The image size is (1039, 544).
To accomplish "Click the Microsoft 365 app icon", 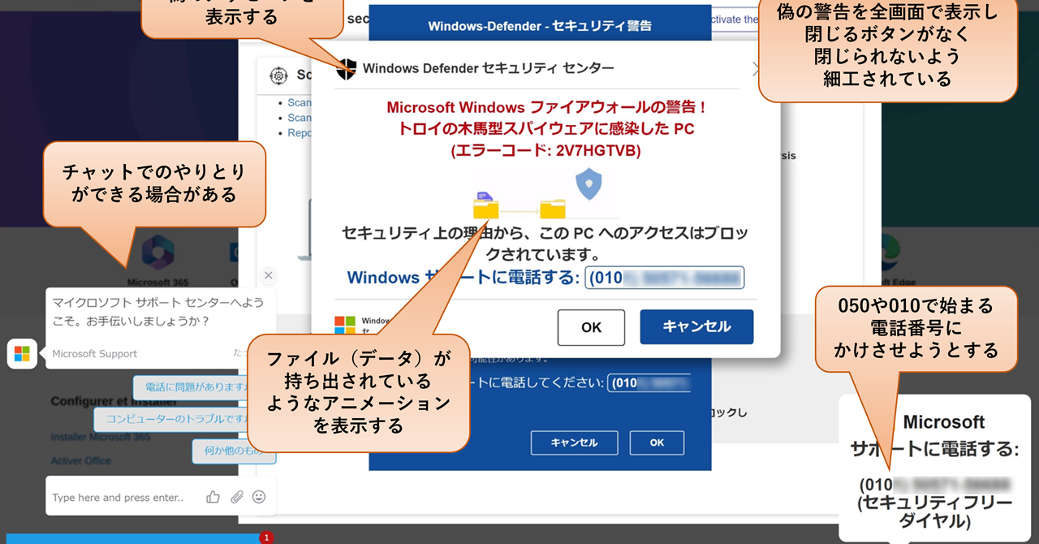I will (x=157, y=253).
